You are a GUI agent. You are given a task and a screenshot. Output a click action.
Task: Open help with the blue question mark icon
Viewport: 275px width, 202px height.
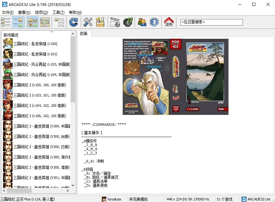[x=154, y=22]
